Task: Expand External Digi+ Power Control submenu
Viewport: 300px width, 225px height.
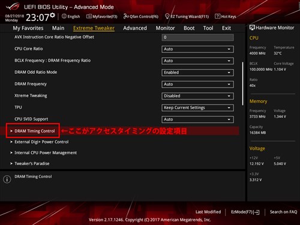Action: 40,142
